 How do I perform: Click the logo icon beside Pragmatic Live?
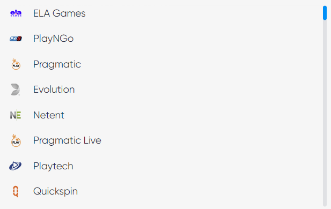click(x=16, y=140)
